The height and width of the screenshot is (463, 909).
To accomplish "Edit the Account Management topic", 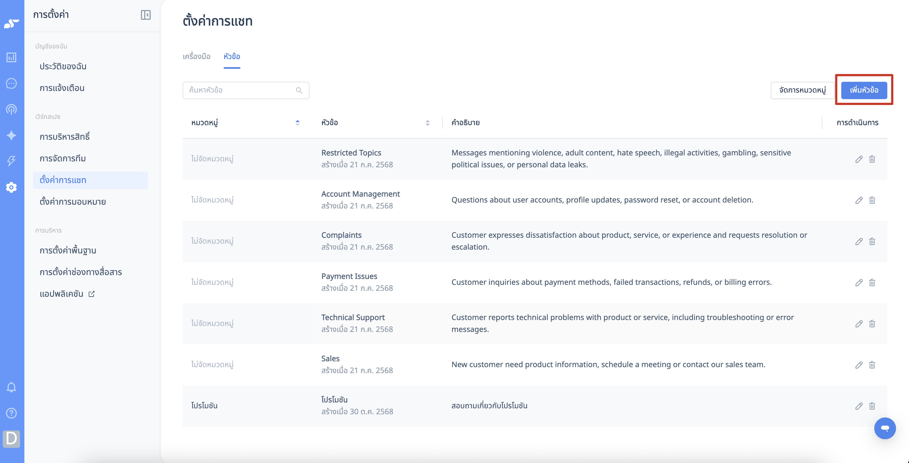I will coord(859,200).
